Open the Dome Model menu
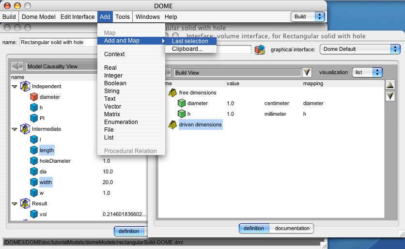This screenshot has height=249, width=405. coord(38,17)
